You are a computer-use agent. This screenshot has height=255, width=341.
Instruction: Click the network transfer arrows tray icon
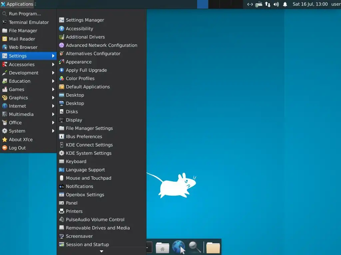[268, 4]
